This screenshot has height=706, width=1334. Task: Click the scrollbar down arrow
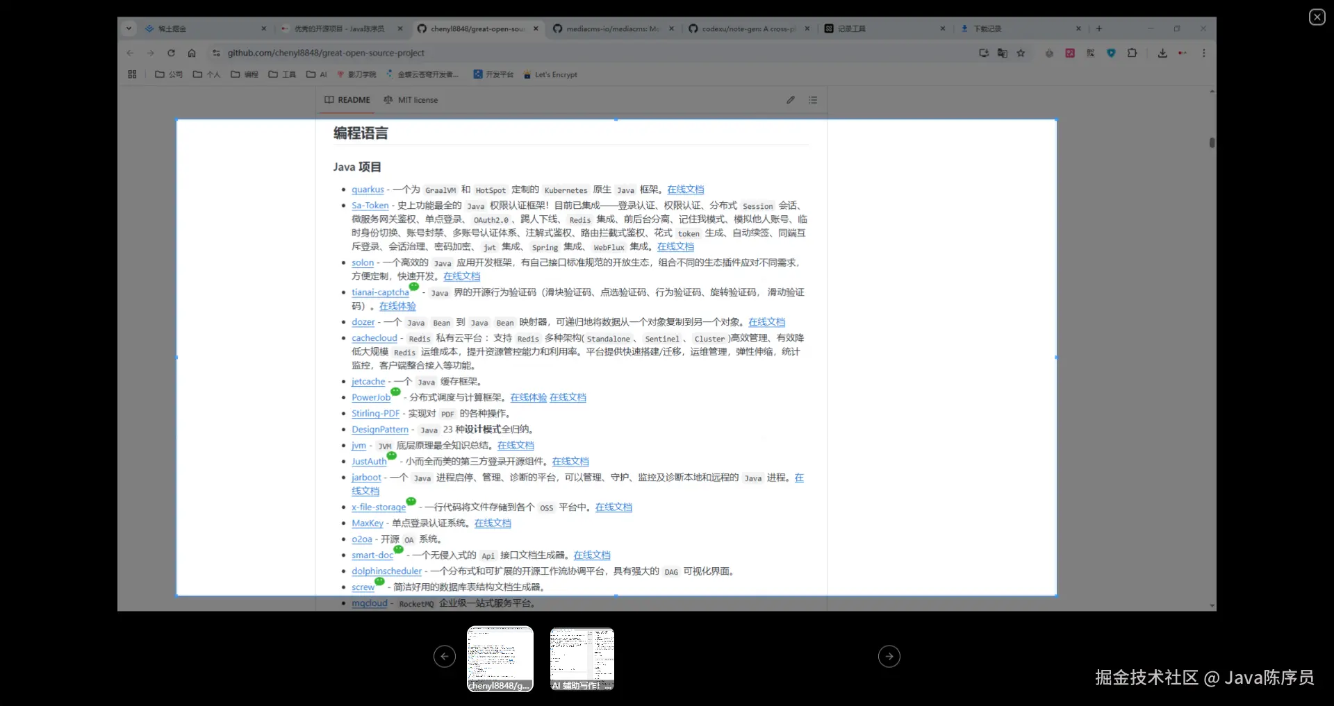[1212, 606]
